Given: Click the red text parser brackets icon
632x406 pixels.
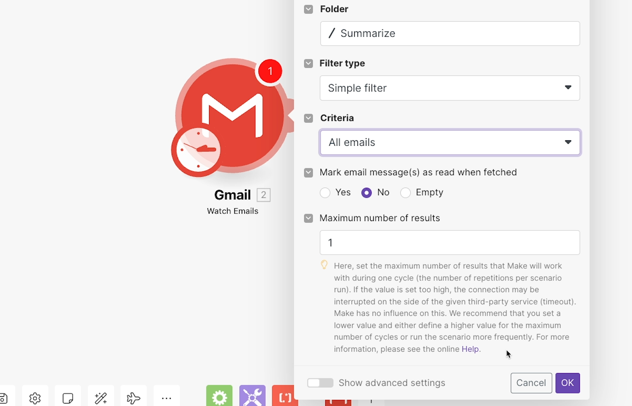Looking at the screenshot, I should pos(285,397).
